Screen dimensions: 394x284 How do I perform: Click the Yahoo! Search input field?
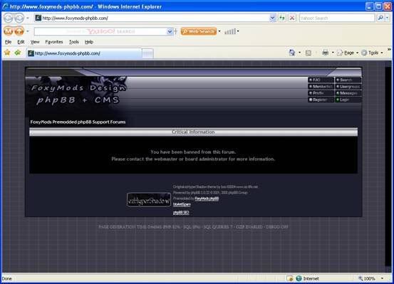(x=337, y=18)
